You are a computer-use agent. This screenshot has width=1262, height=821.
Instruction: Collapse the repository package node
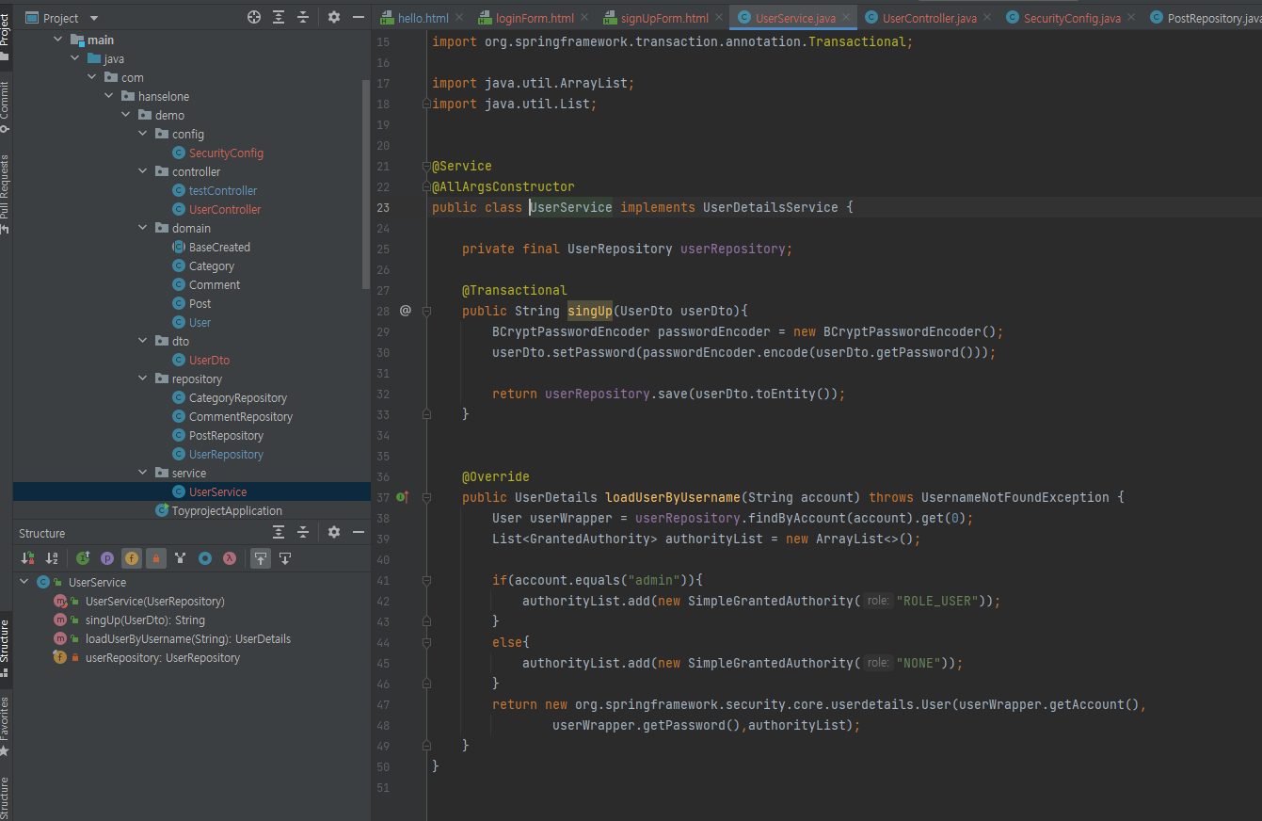(142, 378)
